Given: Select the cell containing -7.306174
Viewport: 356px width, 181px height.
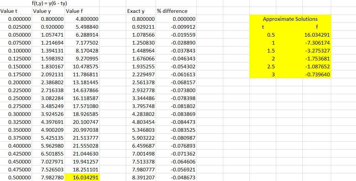Looking at the screenshot, I should pos(317,43).
